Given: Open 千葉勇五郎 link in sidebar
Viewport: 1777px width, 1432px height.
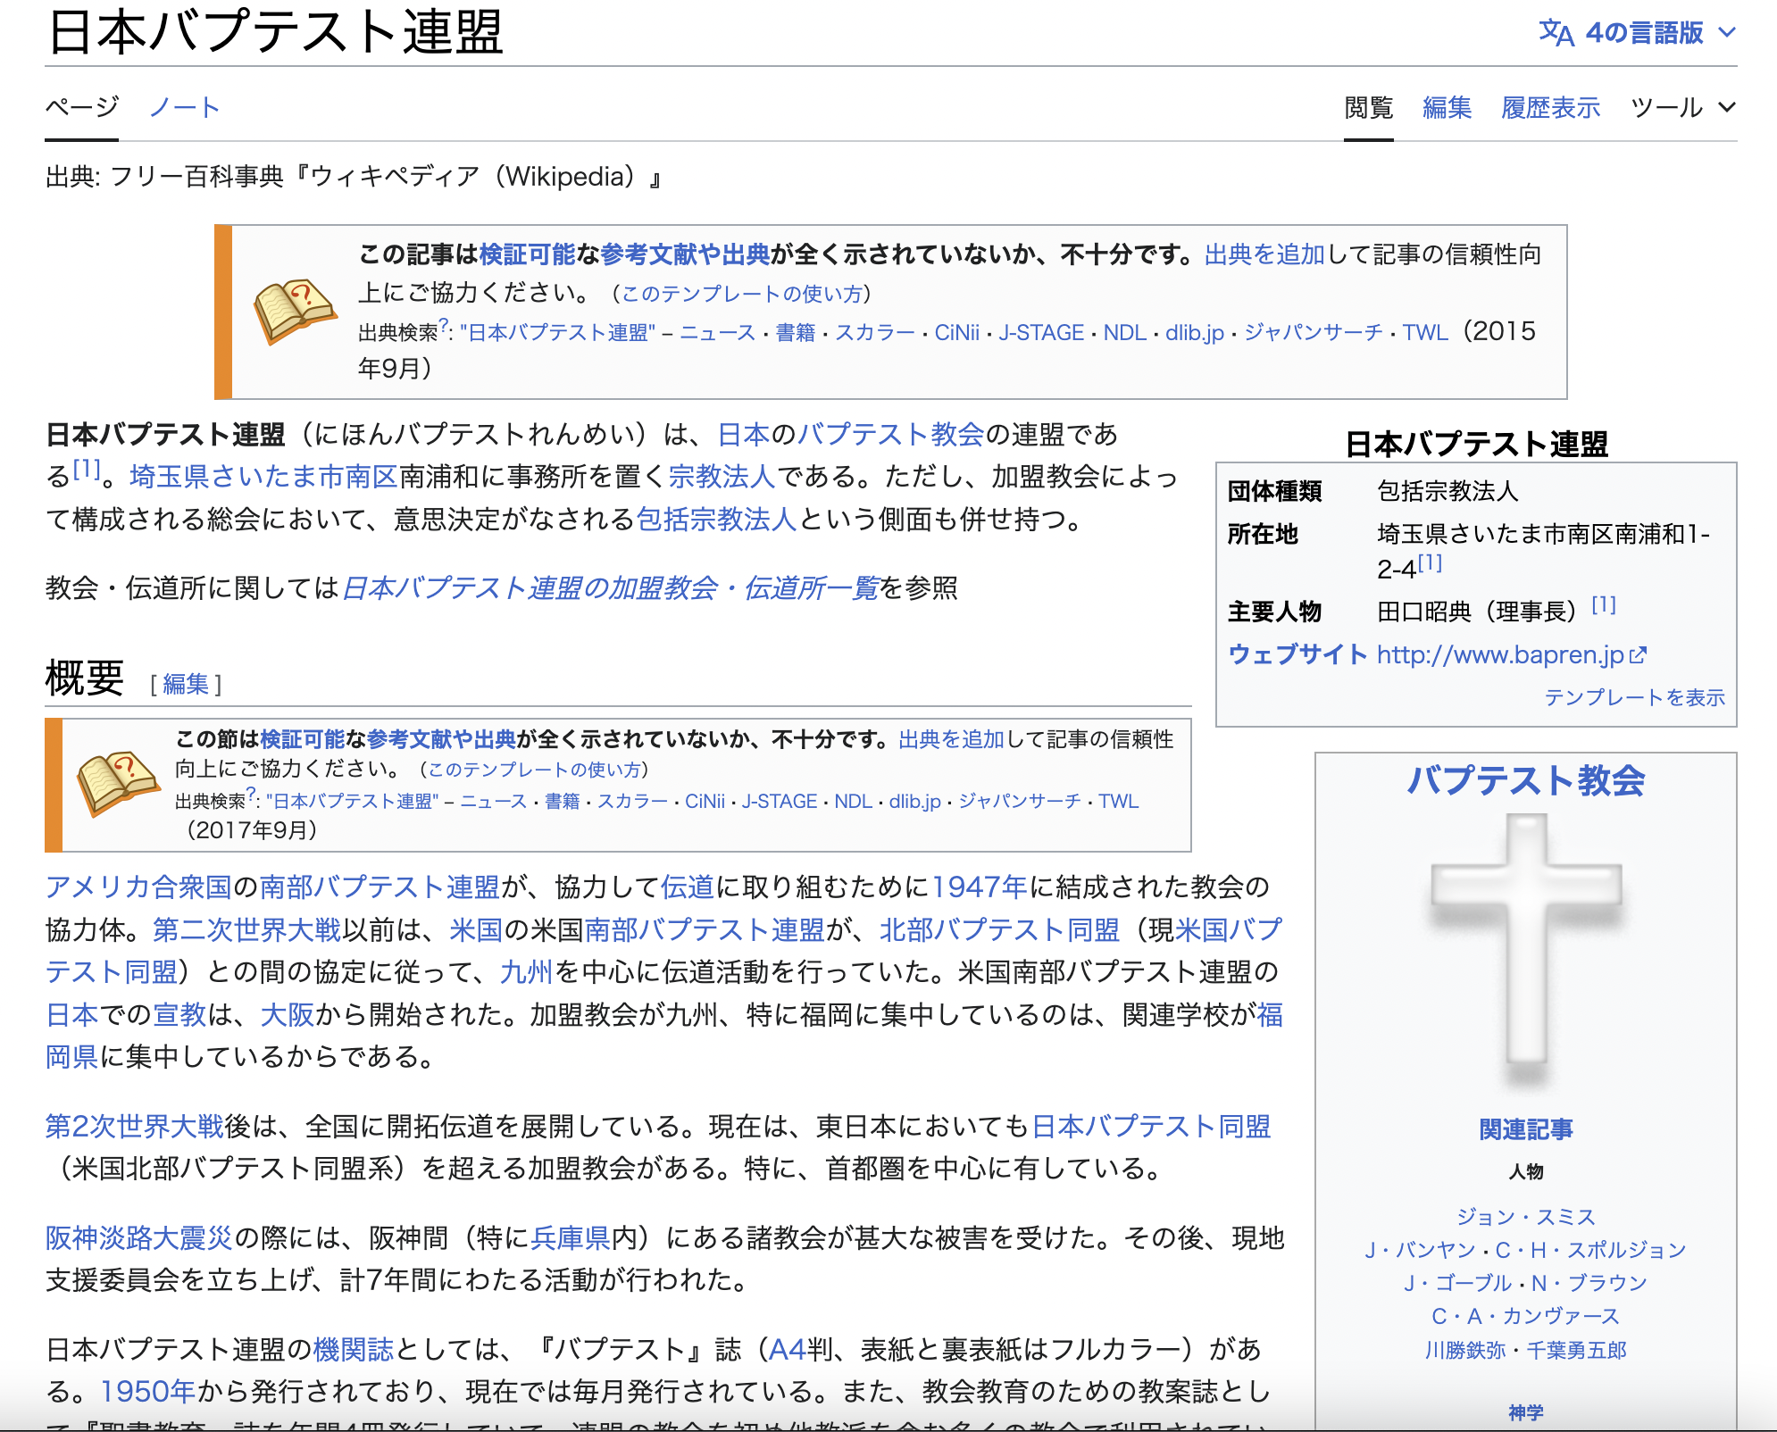Looking at the screenshot, I should 1577,1350.
